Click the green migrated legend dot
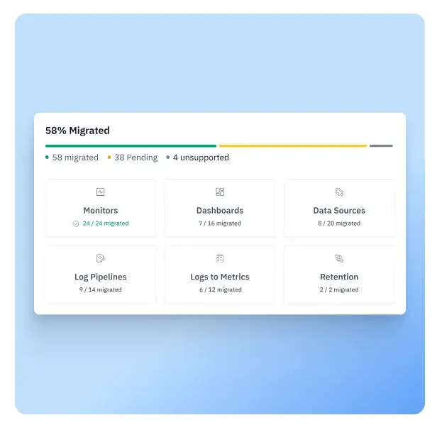Image resolution: width=442 pixels, height=425 pixels. click(48, 158)
